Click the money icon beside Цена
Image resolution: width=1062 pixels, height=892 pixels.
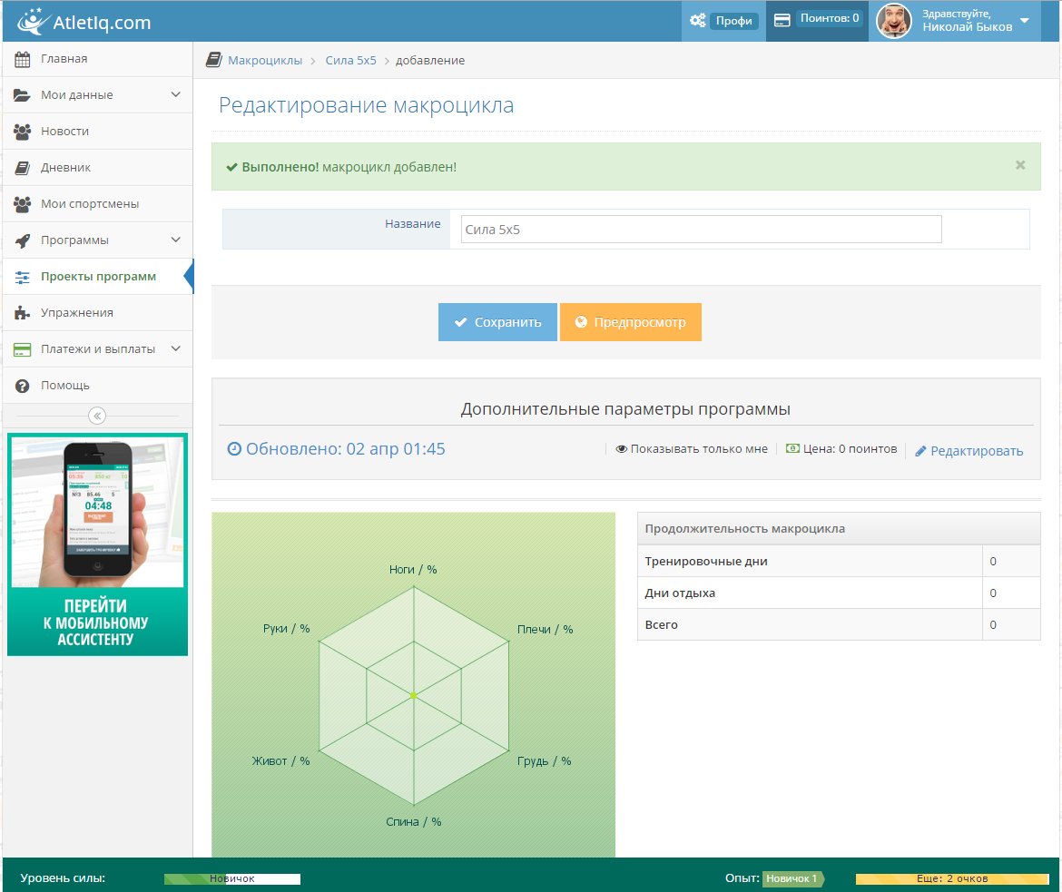click(x=792, y=448)
